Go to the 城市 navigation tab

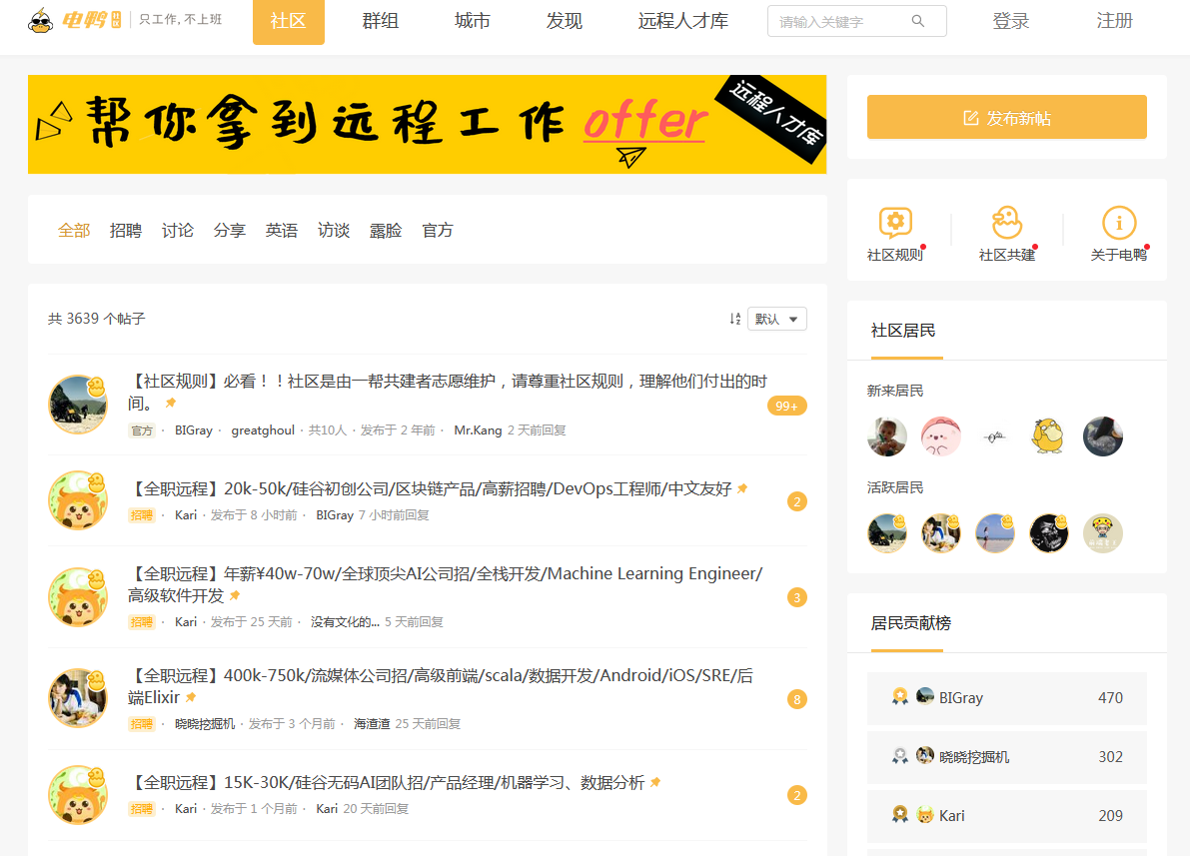472,21
